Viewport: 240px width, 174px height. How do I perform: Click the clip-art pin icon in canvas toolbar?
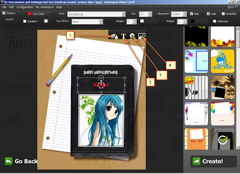pyautogui.click(x=132, y=36)
